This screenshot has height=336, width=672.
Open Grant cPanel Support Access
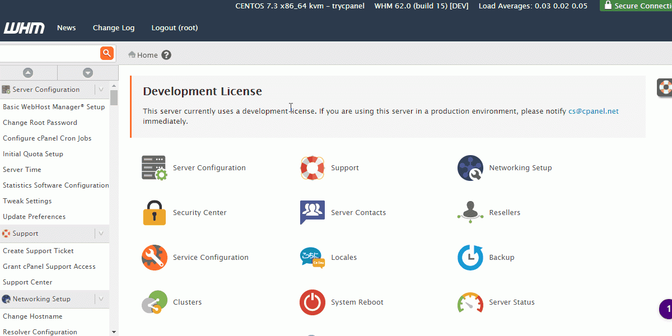(49, 267)
